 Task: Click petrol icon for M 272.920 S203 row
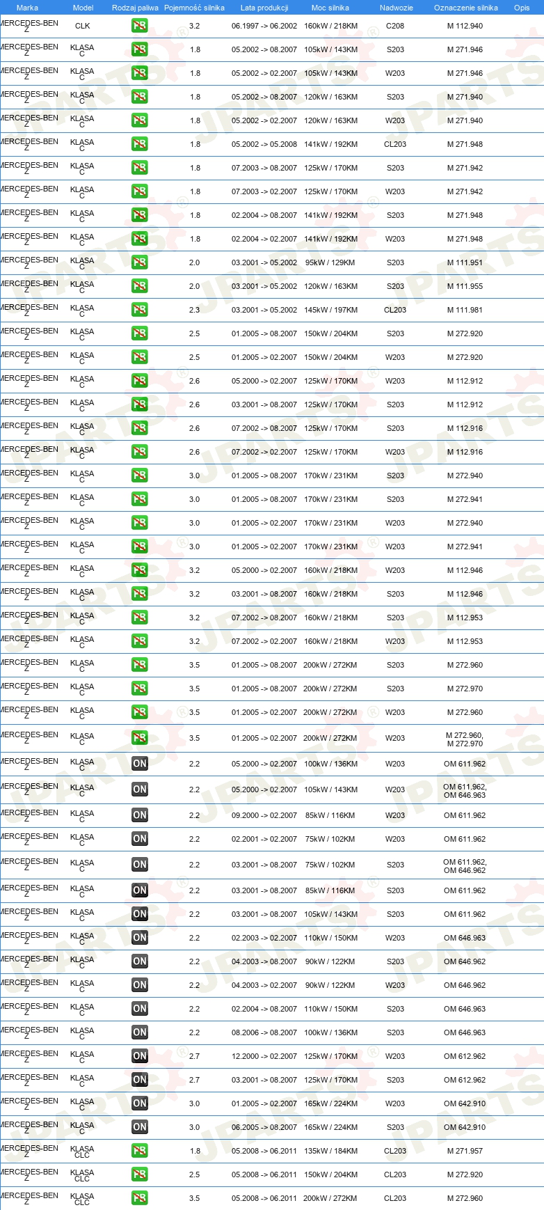(140, 333)
